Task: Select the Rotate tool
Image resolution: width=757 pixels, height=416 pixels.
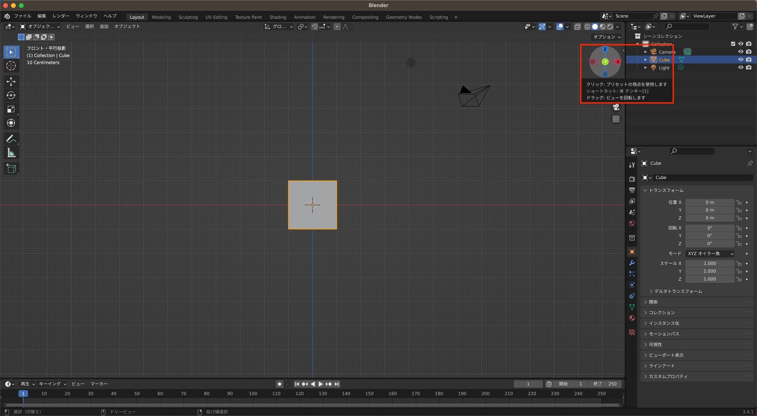Action: (x=11, y=95)
